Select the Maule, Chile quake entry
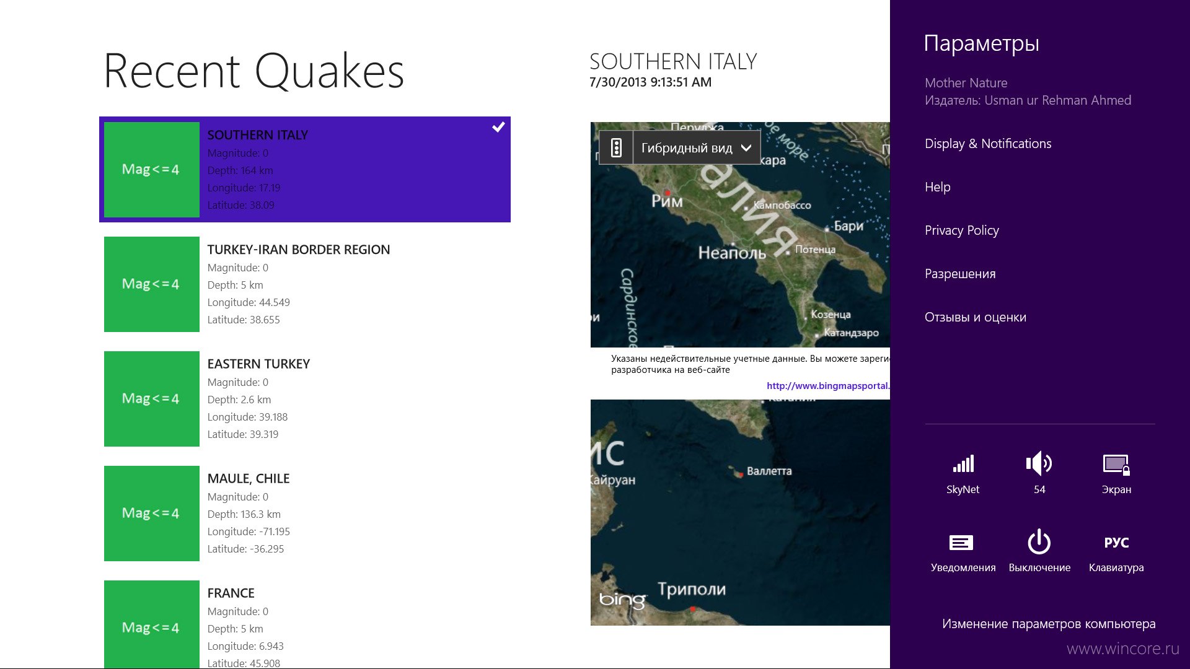The height and width of the screenshot is (669, 1190). tap(305, 514)
